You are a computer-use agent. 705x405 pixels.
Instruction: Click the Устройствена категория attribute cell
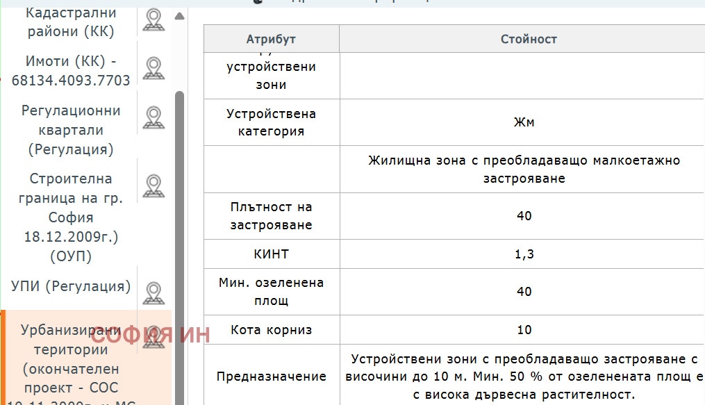[x=271, y=122]
